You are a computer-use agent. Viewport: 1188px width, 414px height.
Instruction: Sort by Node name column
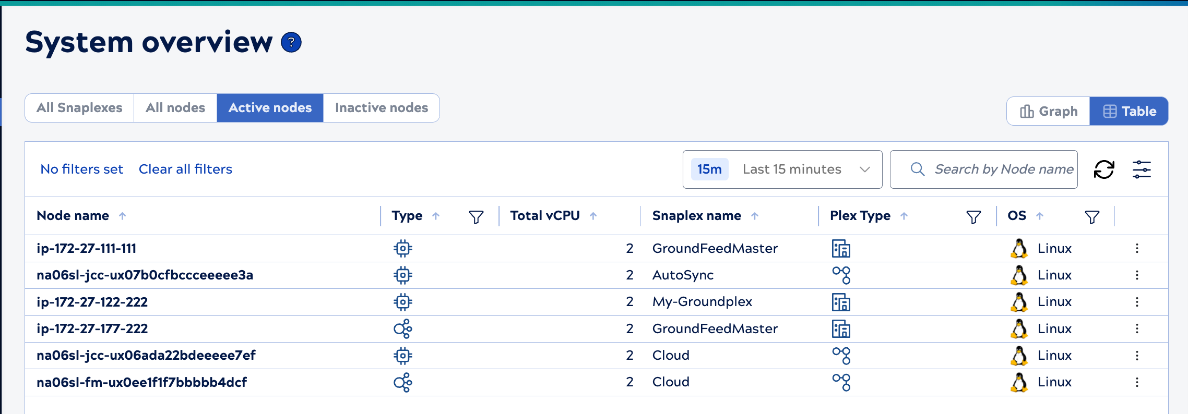click(73, 216)
